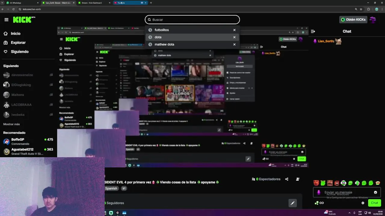This screenshot has width=385, height=216.
Task: Open the hamburger menu beside the Kick logo
Action: (6, 20)
